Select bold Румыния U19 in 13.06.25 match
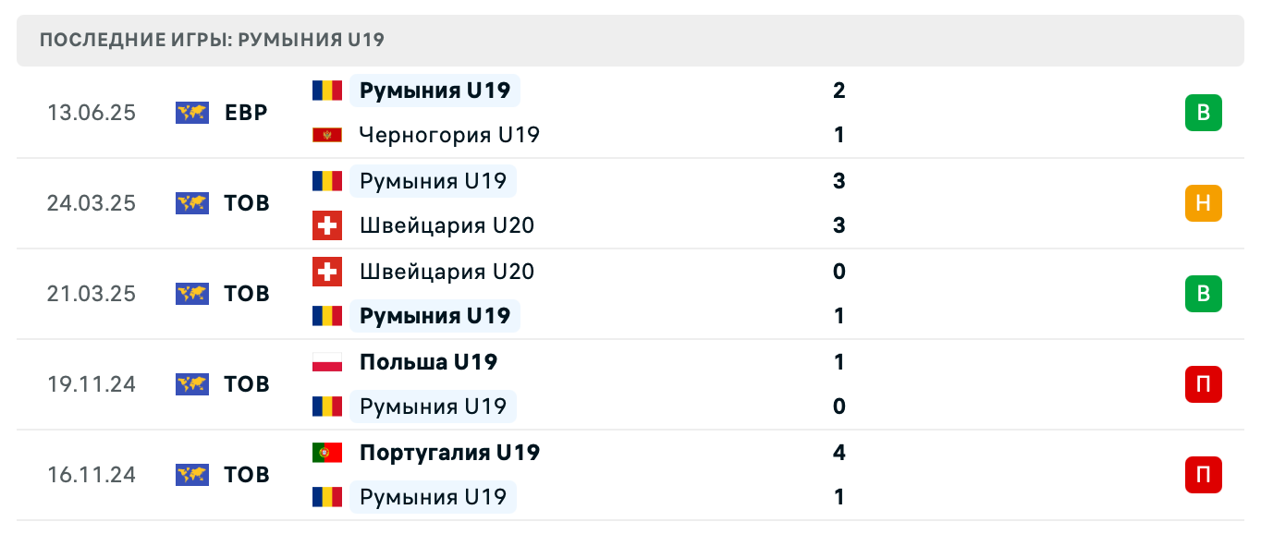The height and width of the screenshot is (534, 1261). 435,91
